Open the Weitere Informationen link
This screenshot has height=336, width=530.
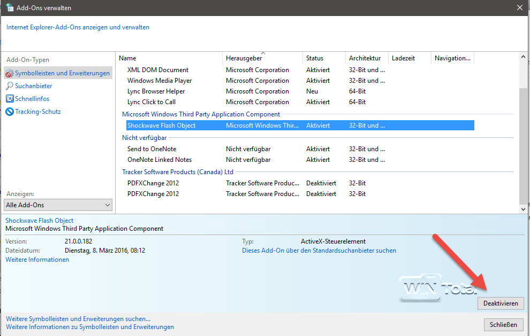(x=37, y=260)
